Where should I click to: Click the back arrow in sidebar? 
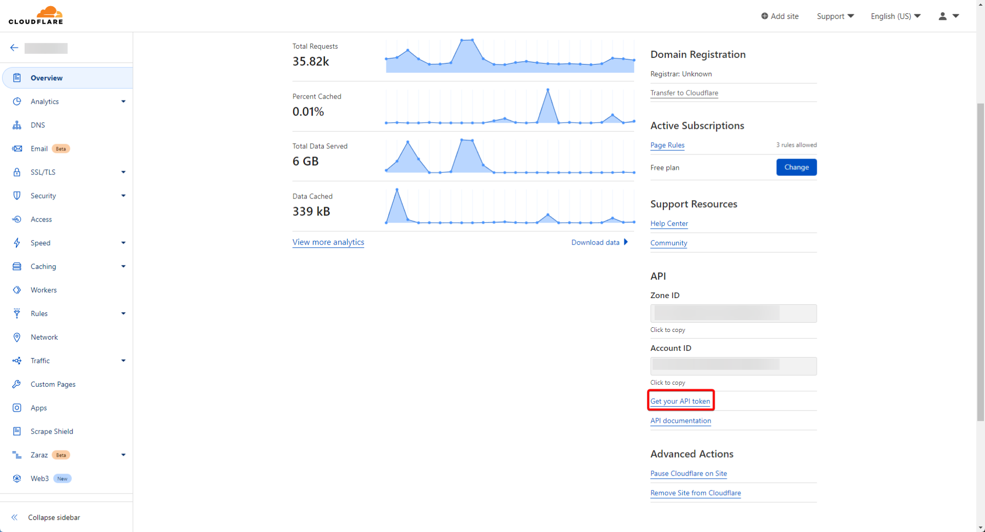pyautogui.click(x=14, y=48)
